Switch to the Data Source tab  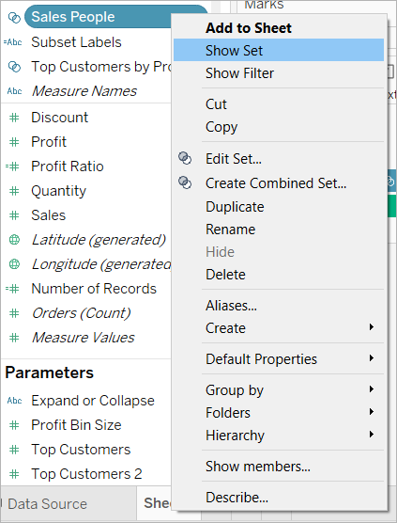[x=47, y=504]
